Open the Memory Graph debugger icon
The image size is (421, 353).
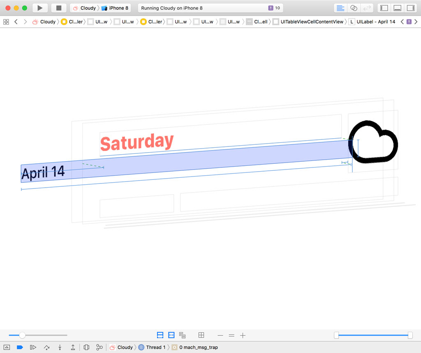[99, 347]
